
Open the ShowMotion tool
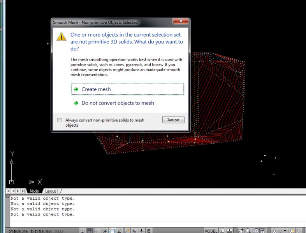263,231
